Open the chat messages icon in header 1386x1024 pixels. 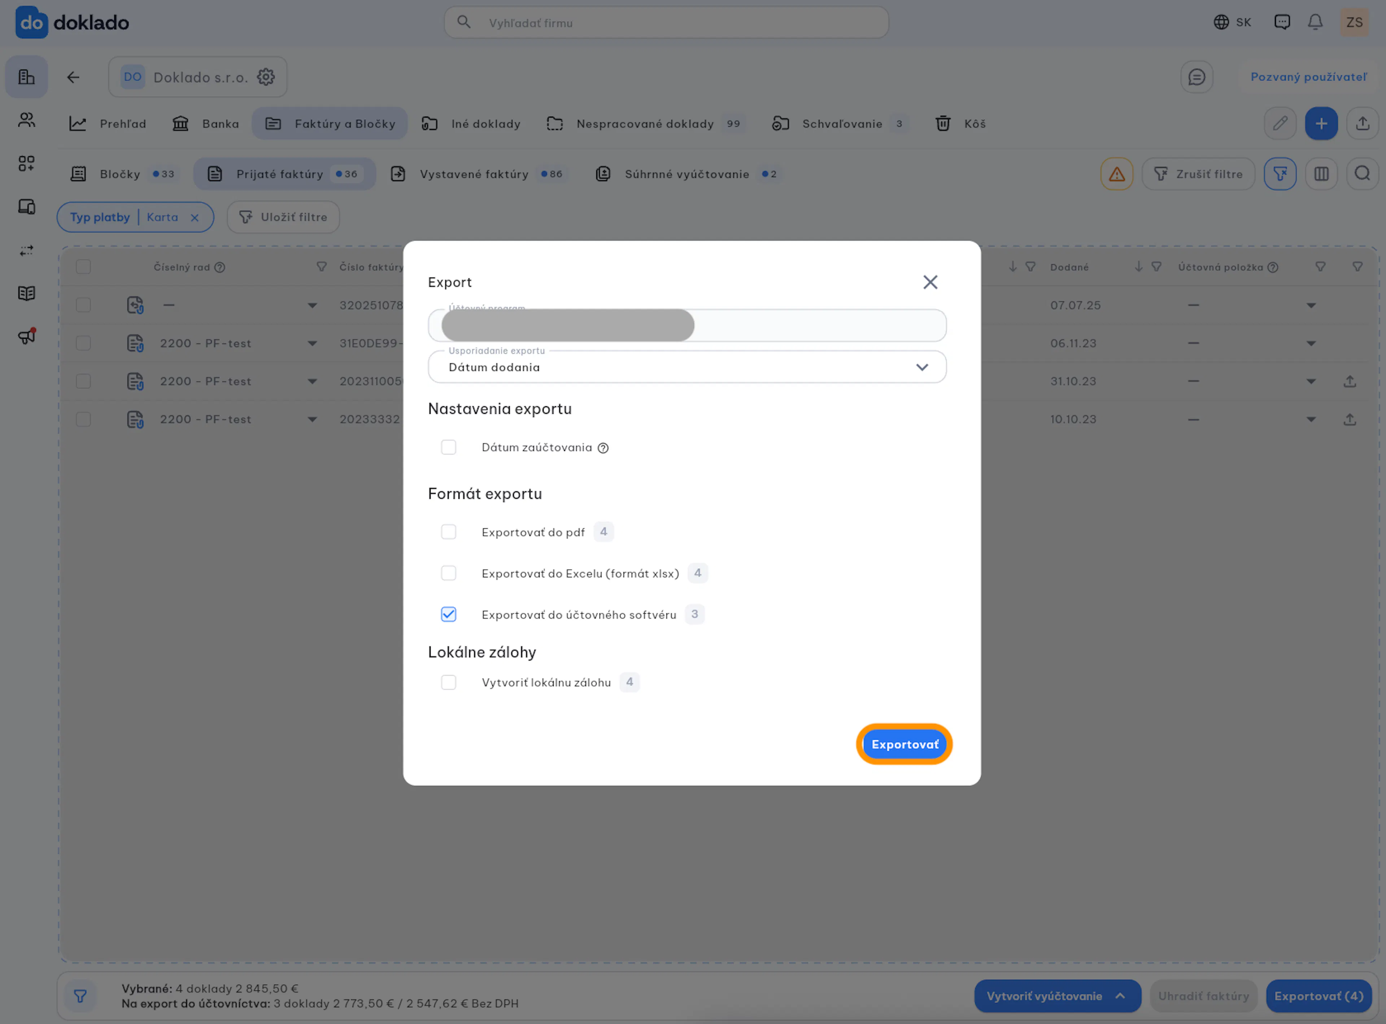click(x=1281, y=22)
